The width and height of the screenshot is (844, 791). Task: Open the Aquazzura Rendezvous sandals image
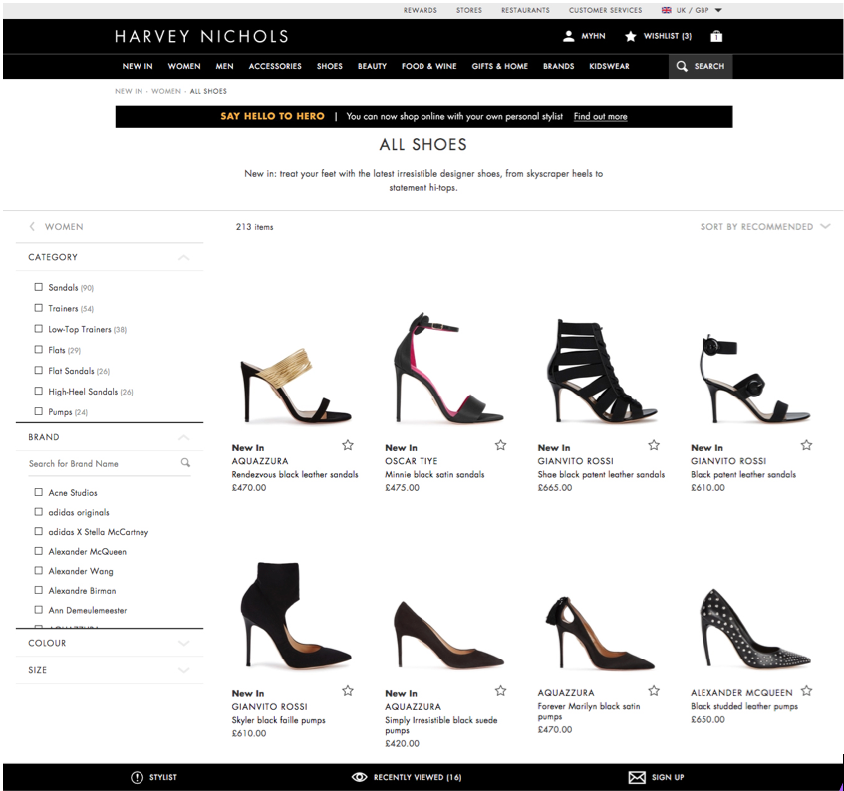click(x=295, y=385)
